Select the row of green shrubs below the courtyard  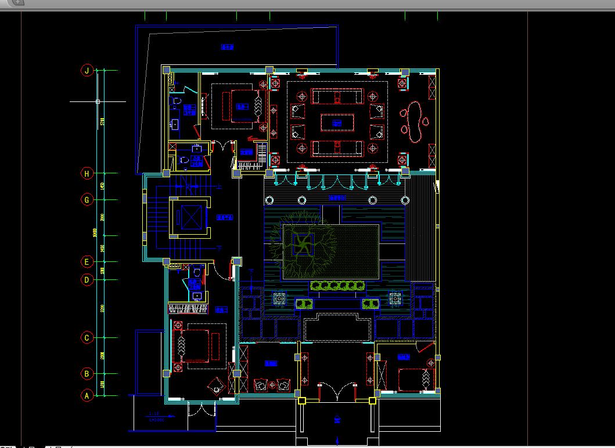(x=338, y=286)
